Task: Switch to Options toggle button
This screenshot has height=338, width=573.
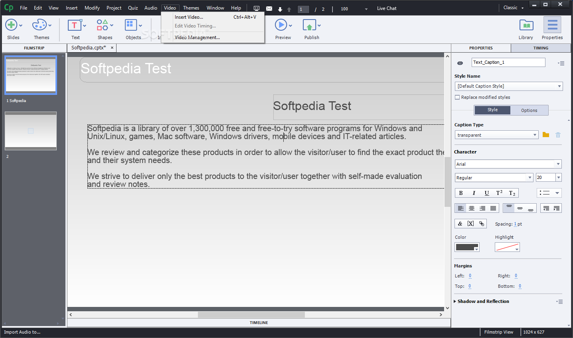Action: 529,110
